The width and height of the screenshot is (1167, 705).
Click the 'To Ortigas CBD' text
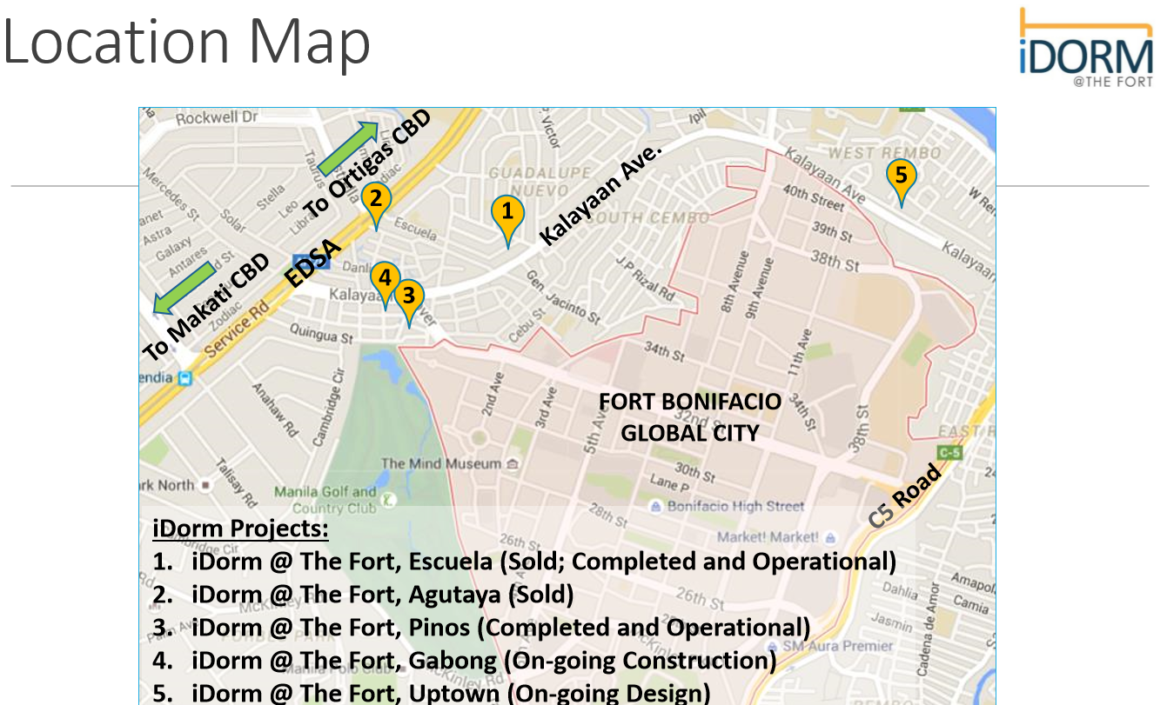click(x=367, y=164)
